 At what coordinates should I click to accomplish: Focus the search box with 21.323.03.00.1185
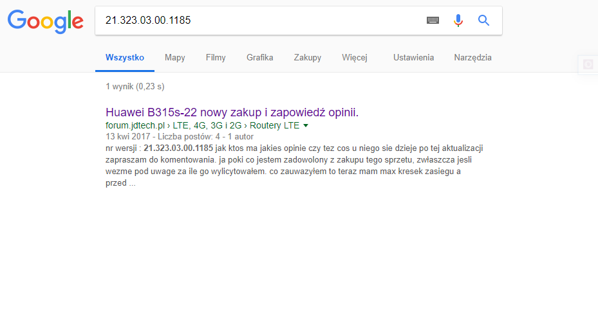pyautogui.click(x=257, y=21)
